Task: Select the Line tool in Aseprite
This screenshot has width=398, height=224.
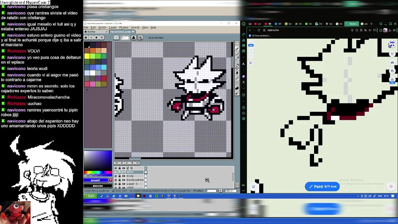Action: click(237, 78)
